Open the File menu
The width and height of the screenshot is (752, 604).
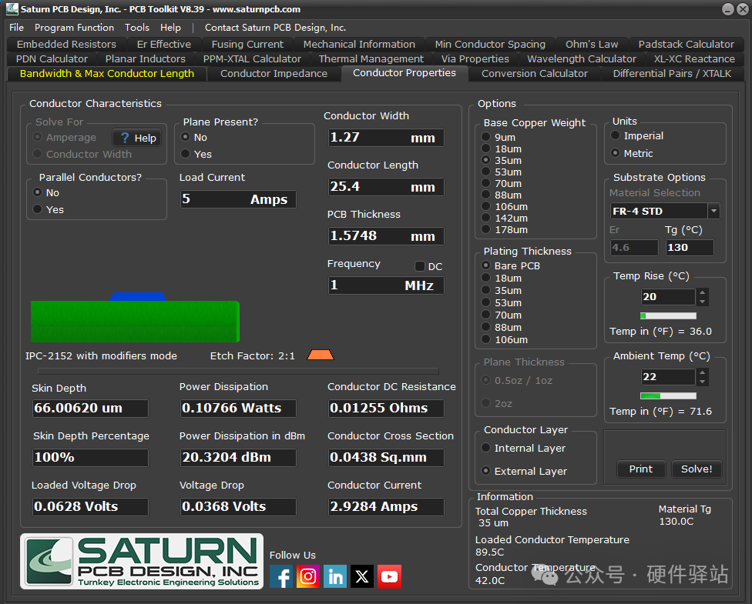(x=16, y=27)
